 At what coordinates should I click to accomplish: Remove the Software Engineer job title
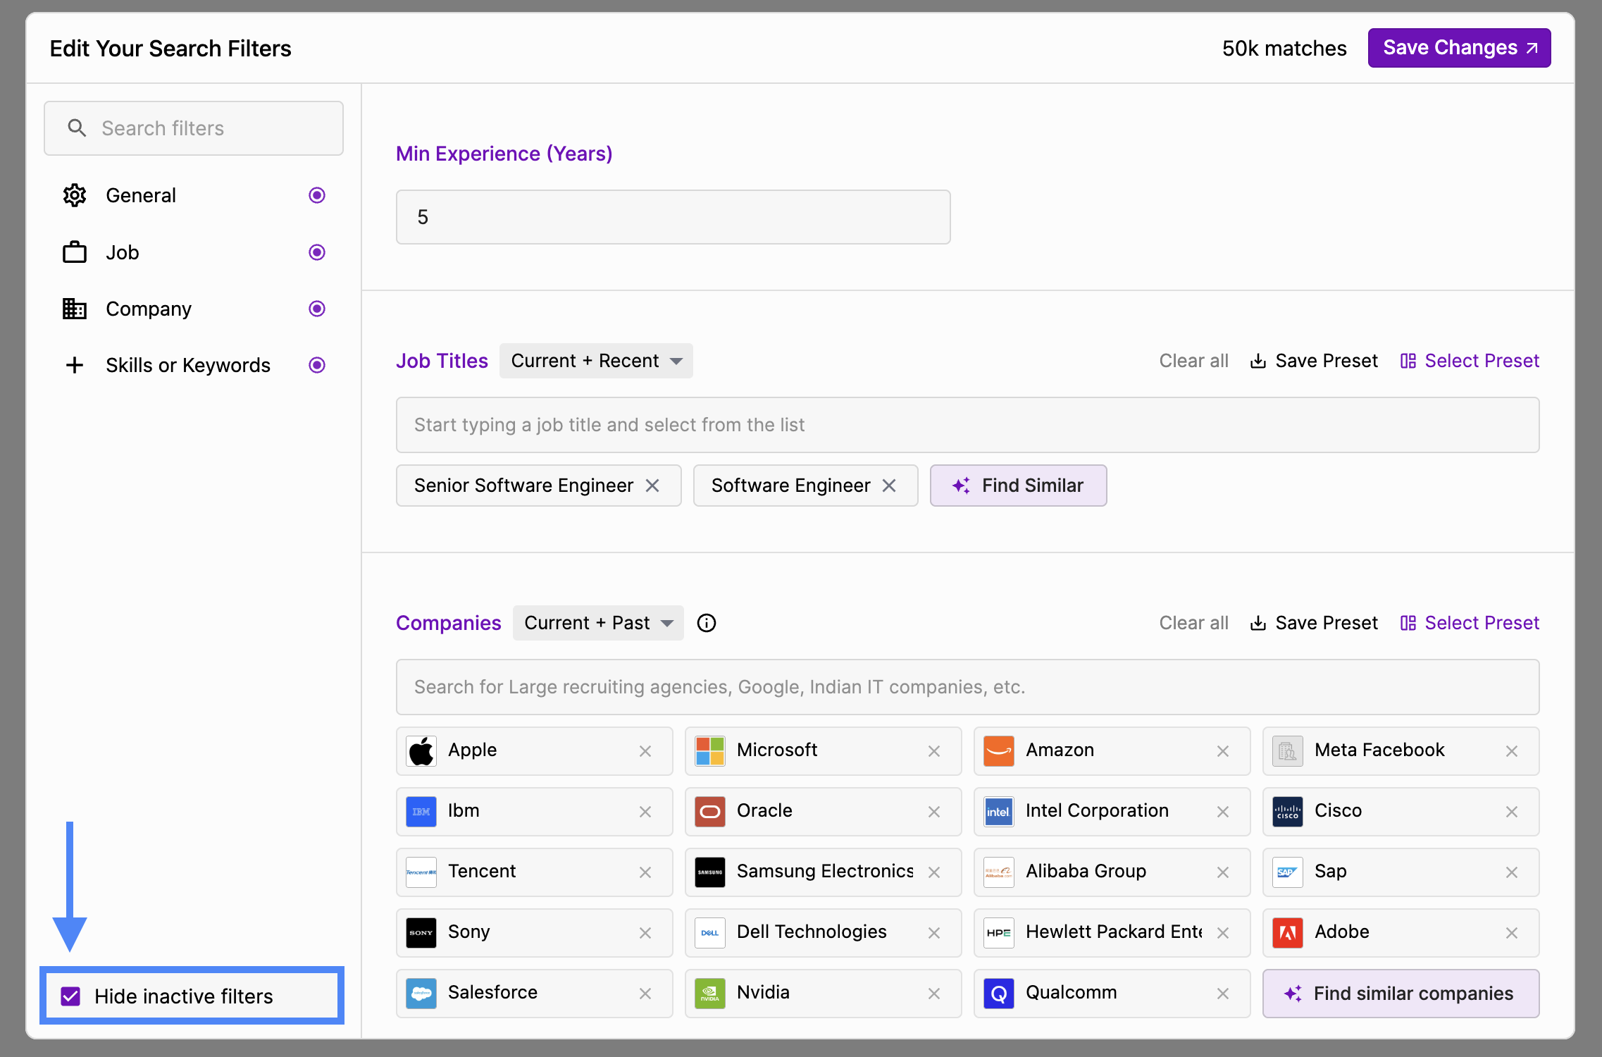click(889, 486)
